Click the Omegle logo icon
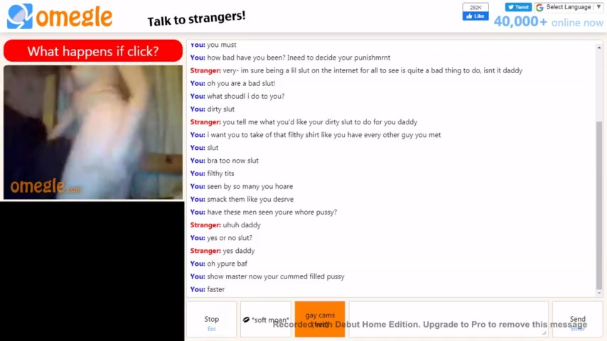607x341 pixels. 19,16
